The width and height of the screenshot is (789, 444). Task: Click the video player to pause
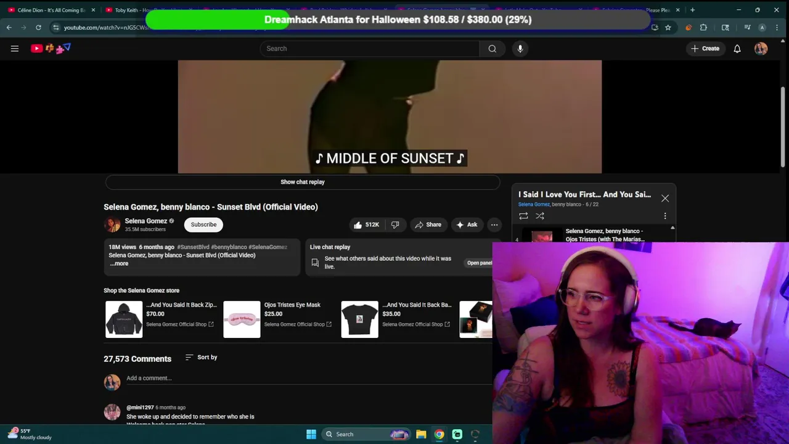pos(390,117)
